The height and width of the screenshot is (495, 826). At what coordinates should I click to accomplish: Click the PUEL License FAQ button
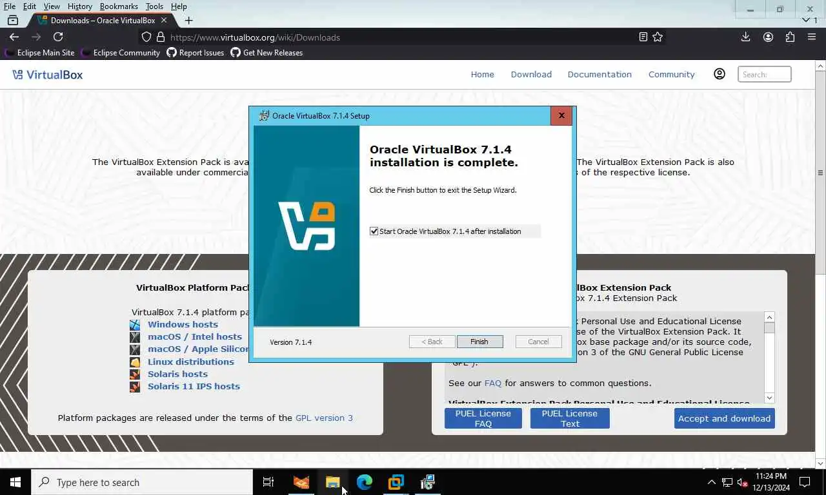tap(483, 418)
